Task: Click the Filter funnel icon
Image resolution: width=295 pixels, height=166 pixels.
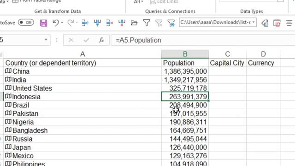Action: [x=147, y=23]
